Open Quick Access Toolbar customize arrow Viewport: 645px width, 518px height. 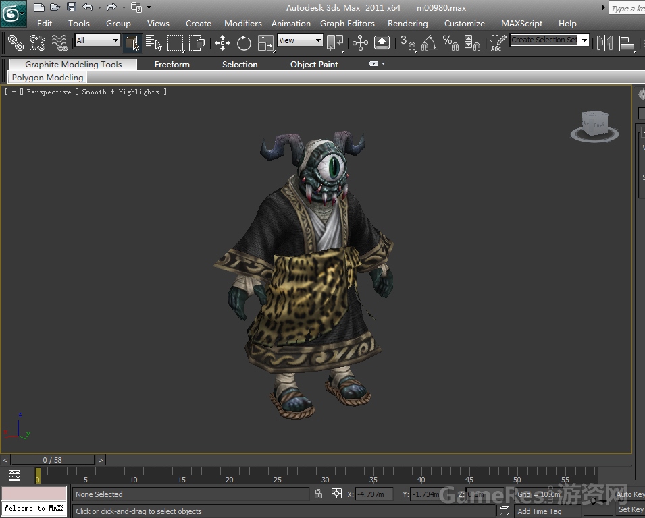point(149,7)
